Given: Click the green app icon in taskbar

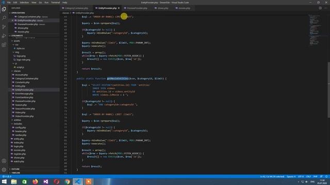Looking at the screenshot, I should click(x=24, y=181).
